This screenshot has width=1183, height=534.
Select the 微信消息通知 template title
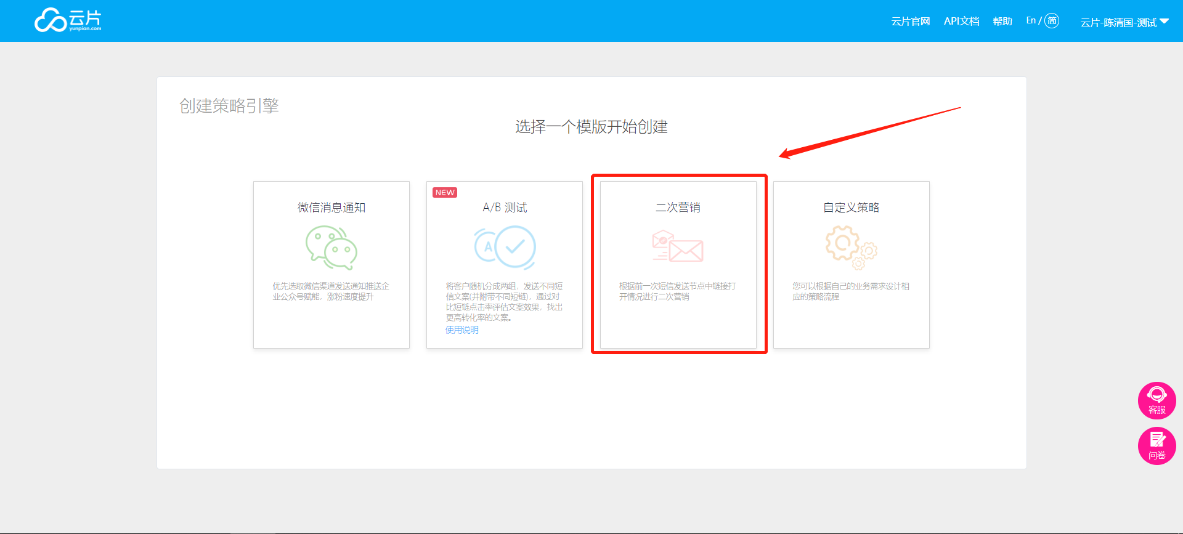(x=331, y=208)
